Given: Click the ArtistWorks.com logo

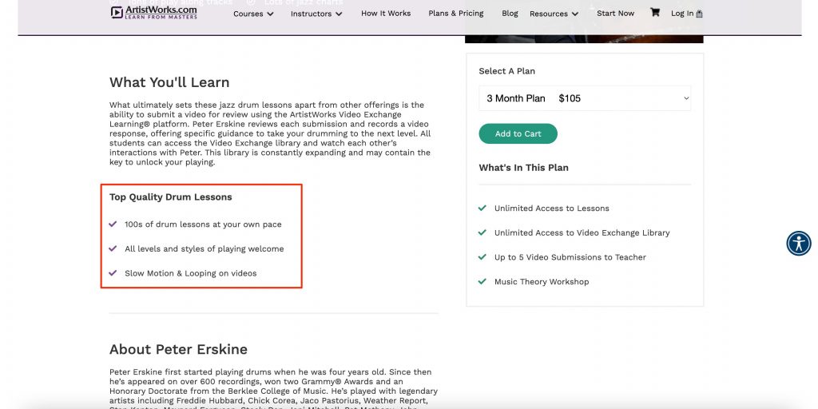Looking at the screenshot, I should pyautogui.click(x=154, y=12).
